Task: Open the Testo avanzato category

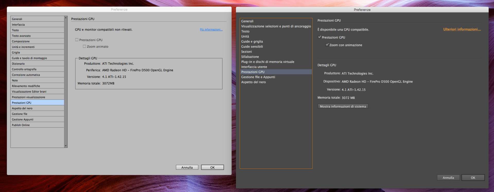Action: 37,36
